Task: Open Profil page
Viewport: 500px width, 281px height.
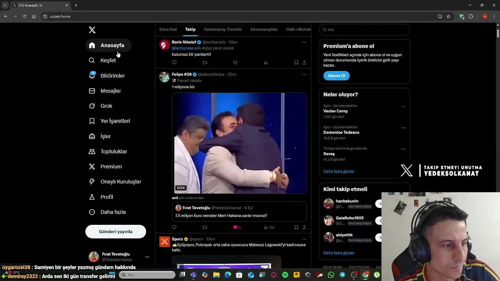Action: pyautogui.click(x=101, y=197)
